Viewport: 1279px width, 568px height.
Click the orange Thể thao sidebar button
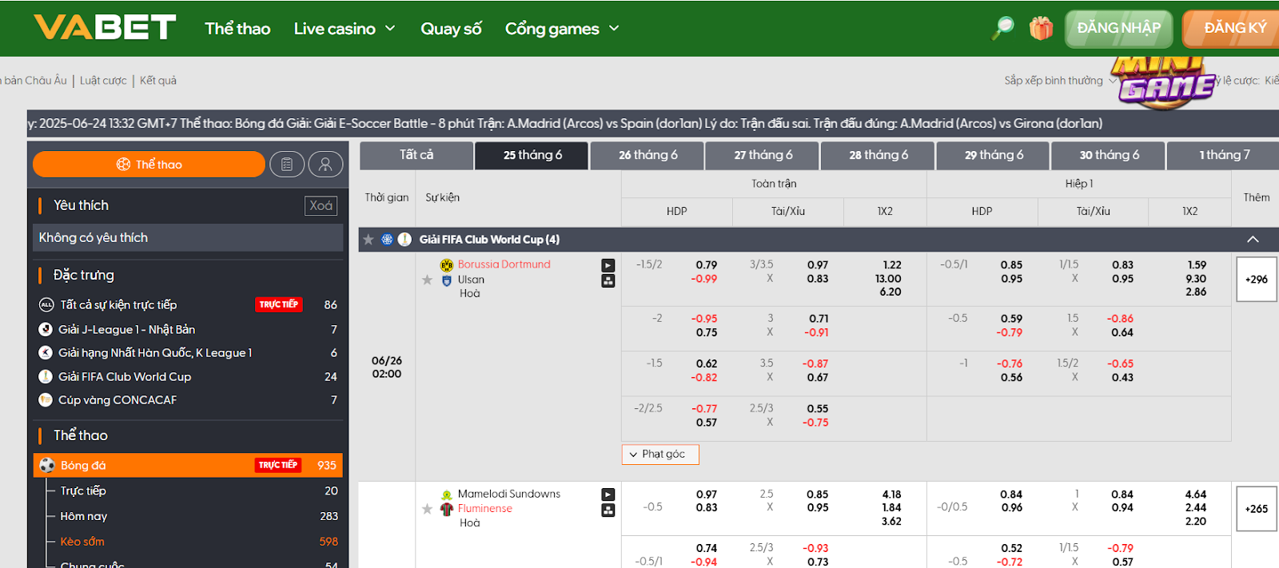coord(149,164)
